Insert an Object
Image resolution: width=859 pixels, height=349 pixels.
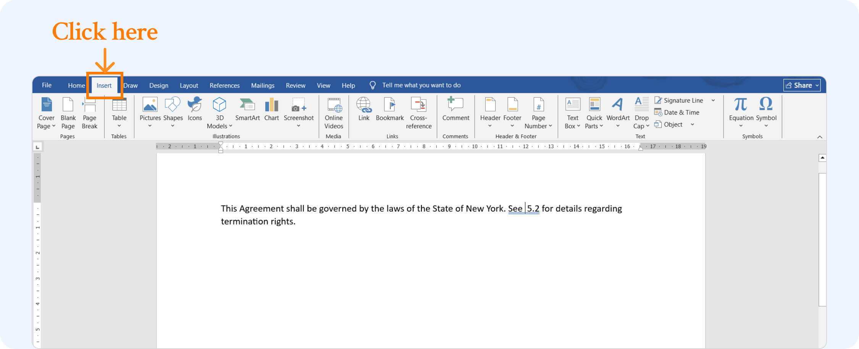tap(668, 124)
